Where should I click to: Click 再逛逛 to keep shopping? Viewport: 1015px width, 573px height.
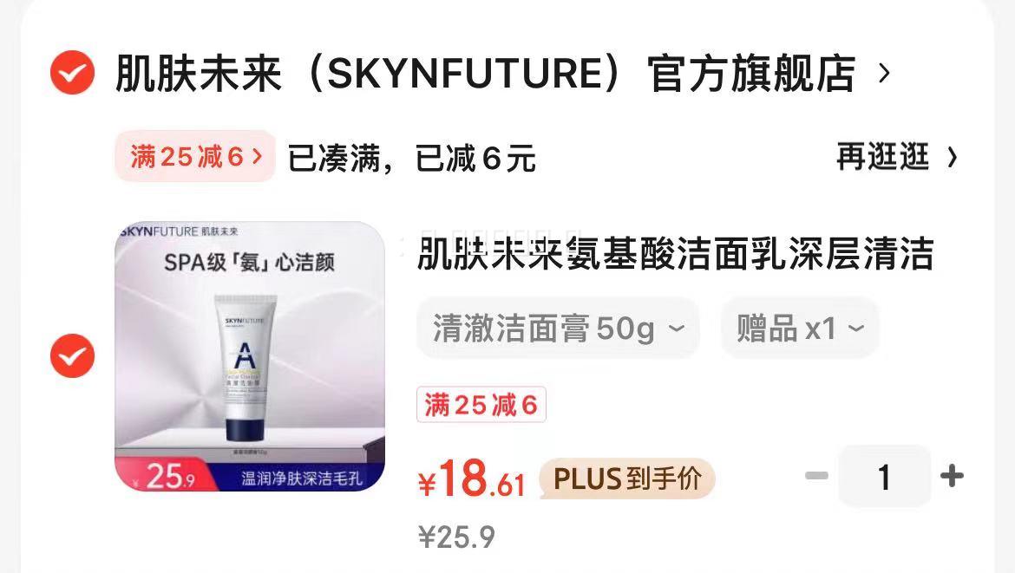tap(883, 157)
